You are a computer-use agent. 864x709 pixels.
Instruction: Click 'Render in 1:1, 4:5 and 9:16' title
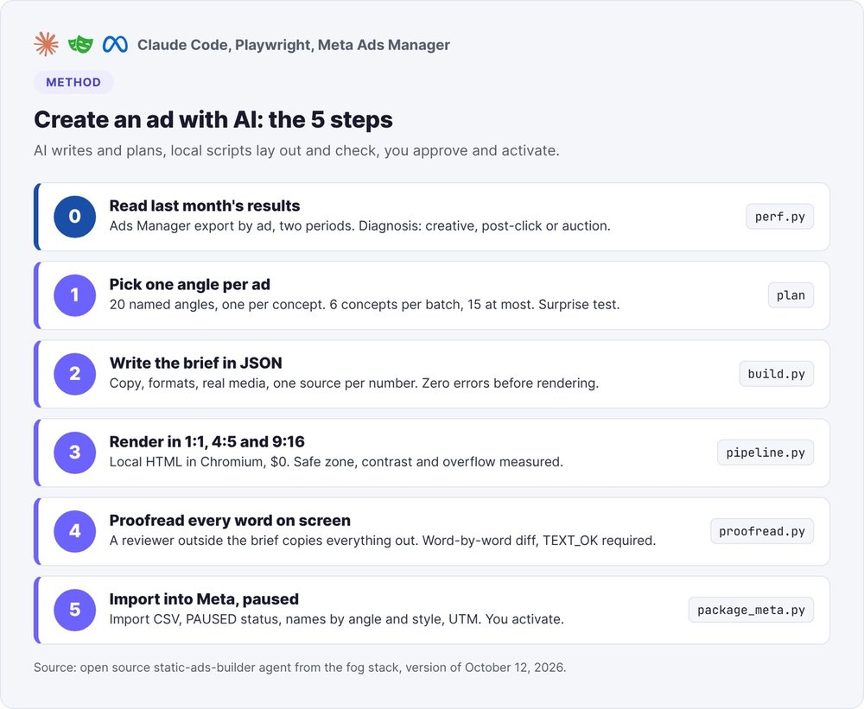pyautogui.click(x=206, y=442)
